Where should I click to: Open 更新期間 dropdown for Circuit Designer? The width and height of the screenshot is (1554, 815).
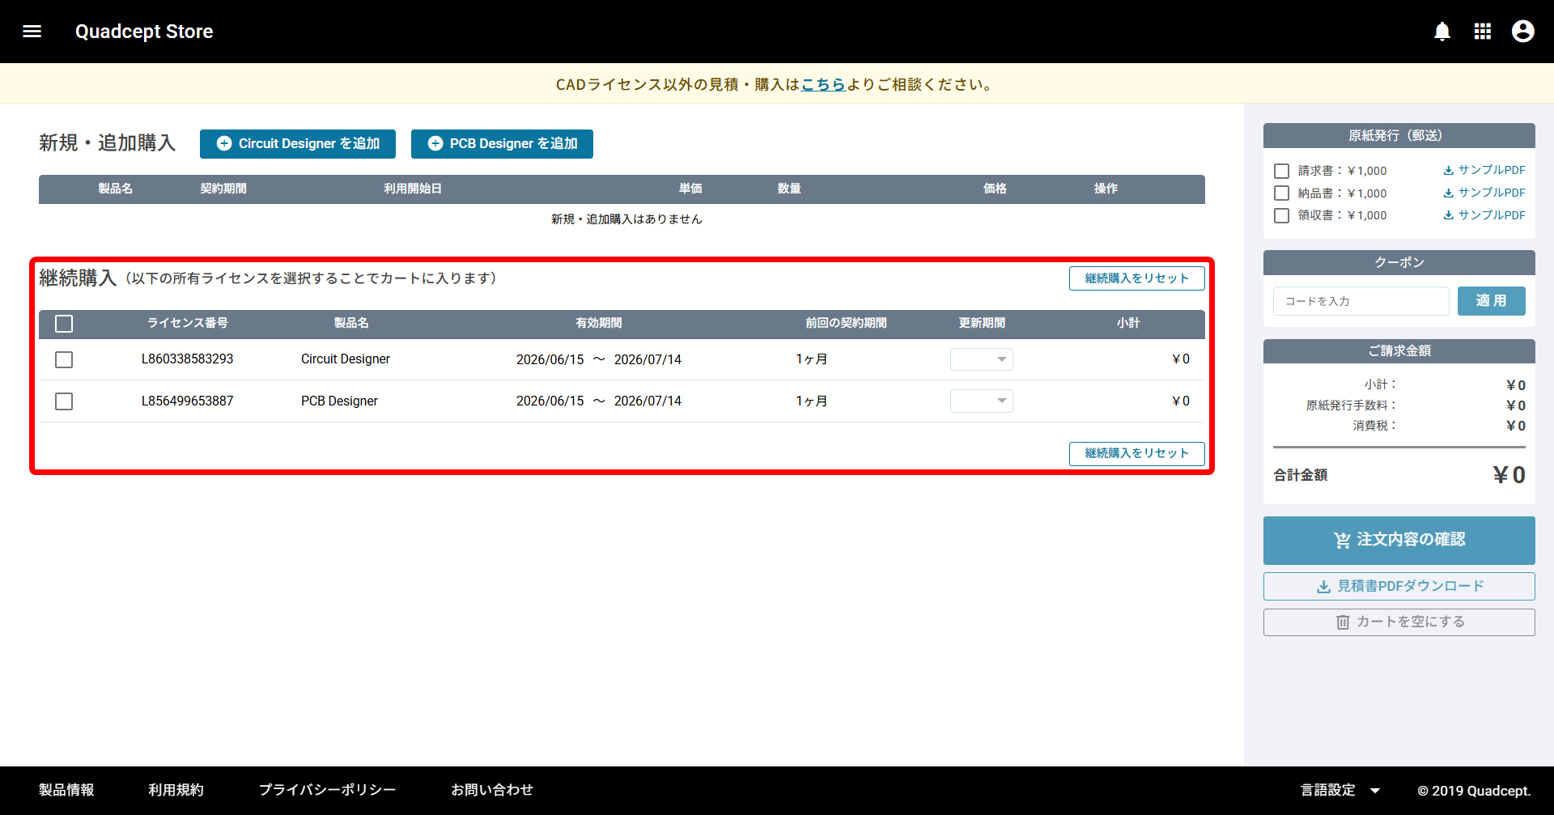[982, 359]
